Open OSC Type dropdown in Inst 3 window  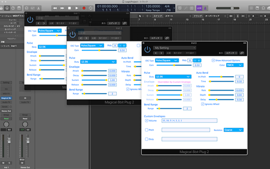click(x=167, y=60)
